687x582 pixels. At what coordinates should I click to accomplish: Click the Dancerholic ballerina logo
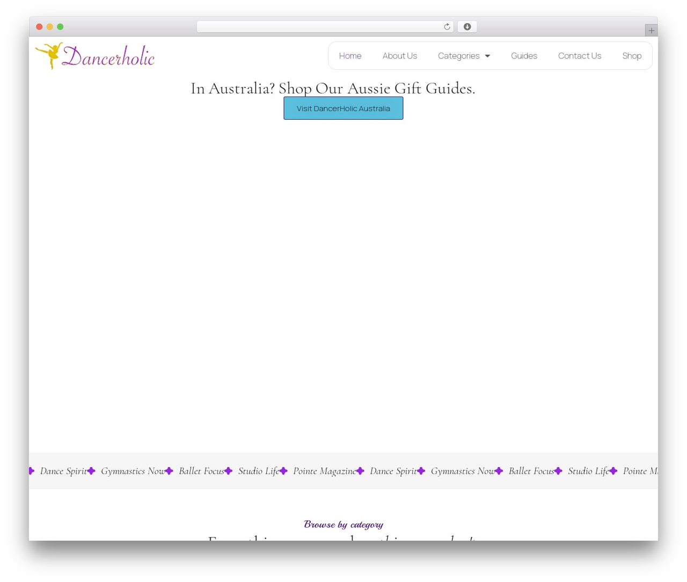point(95,56)
